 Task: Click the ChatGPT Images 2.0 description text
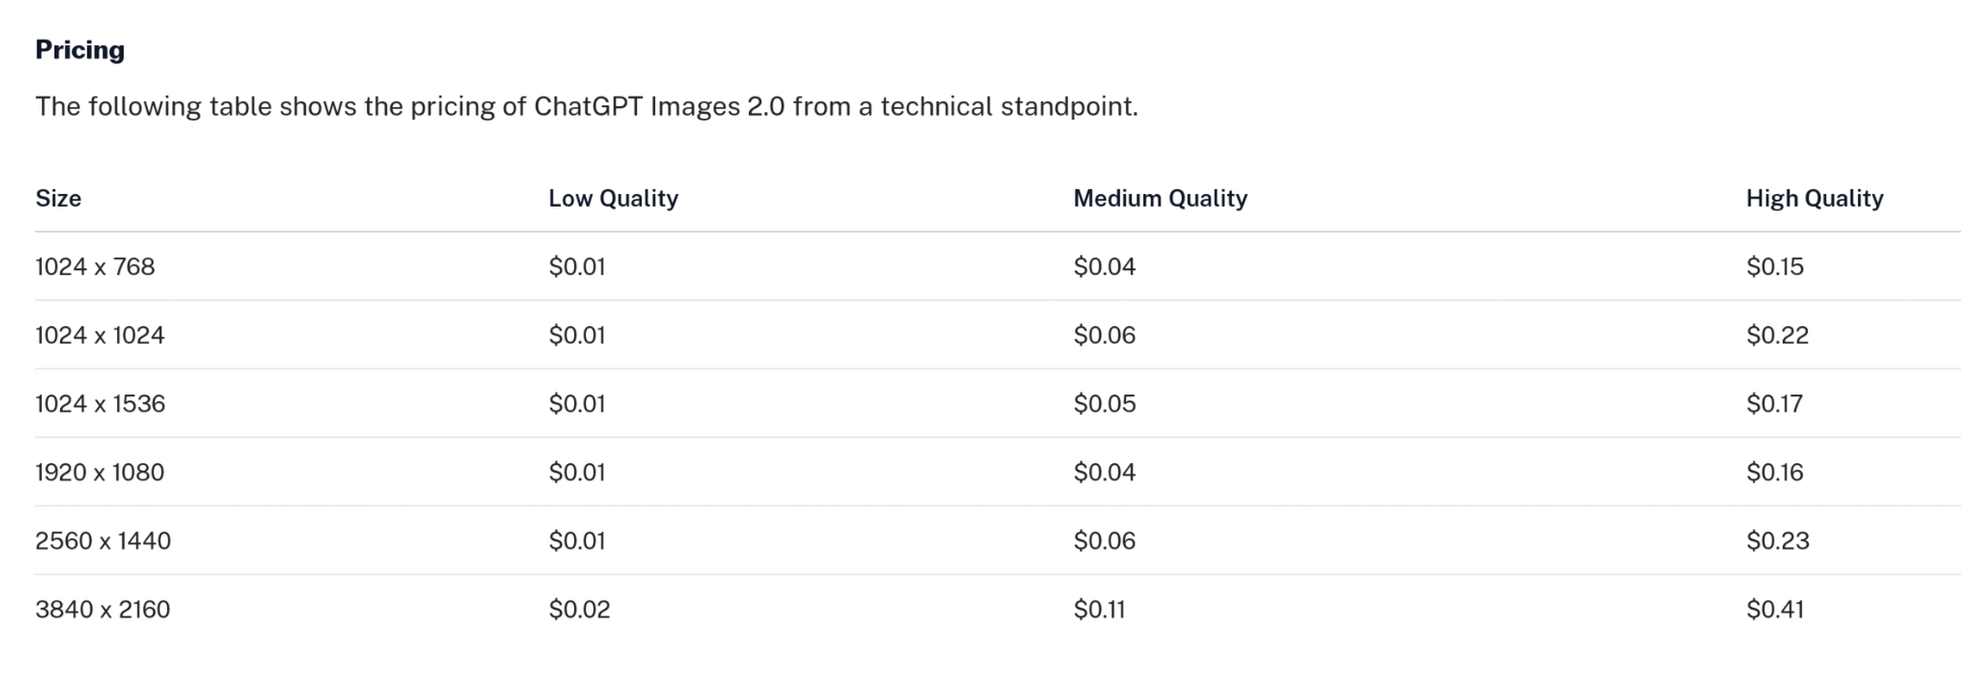pyautogui.click(x=586, y=107)
